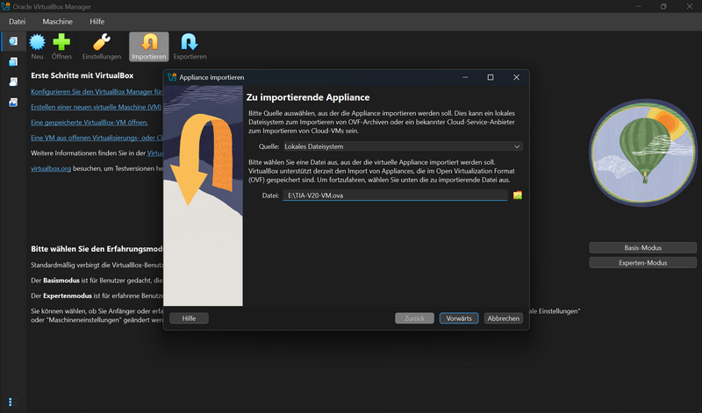Open the Hilfe menu in the menu bar

[97, 20]
